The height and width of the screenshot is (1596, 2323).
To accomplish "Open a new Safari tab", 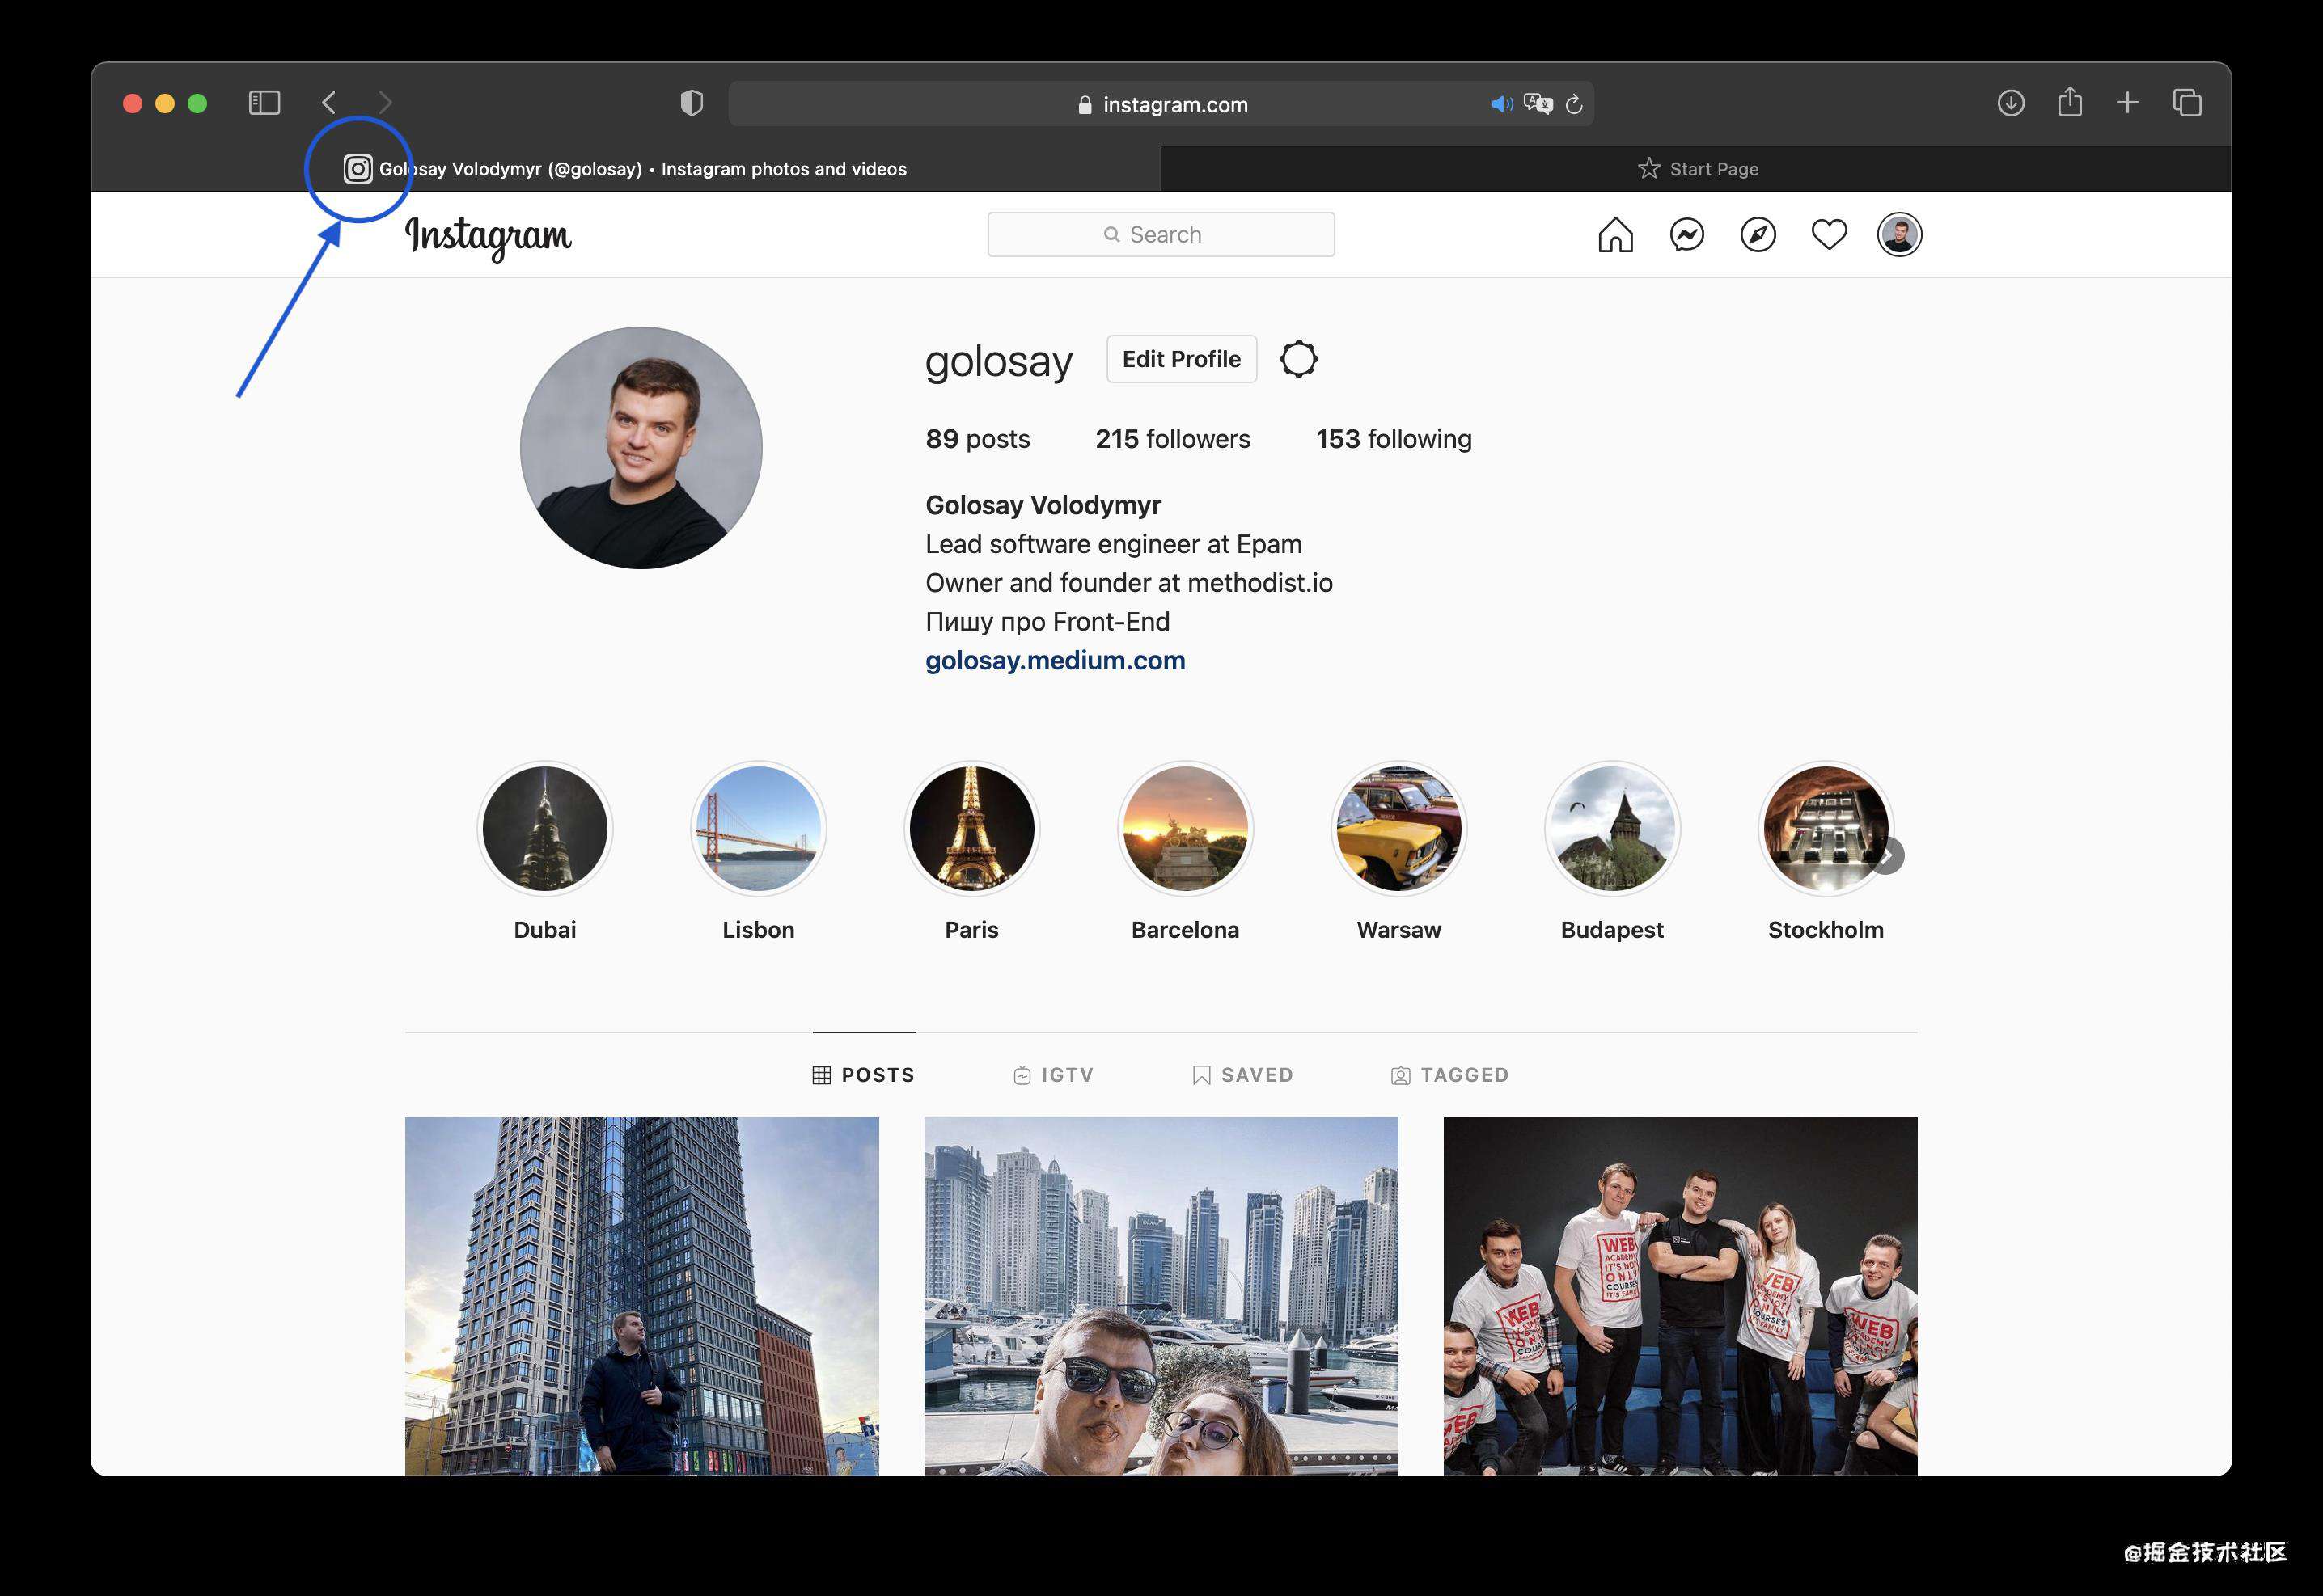I will tap(2128, 102).
